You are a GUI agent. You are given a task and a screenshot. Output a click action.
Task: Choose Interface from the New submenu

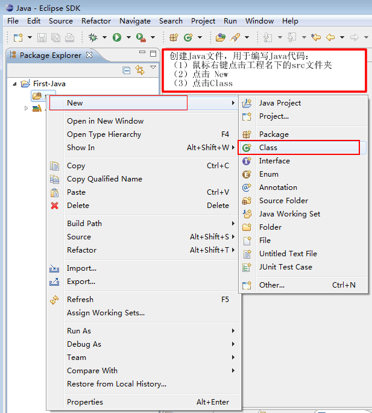[x=303, y=161]
